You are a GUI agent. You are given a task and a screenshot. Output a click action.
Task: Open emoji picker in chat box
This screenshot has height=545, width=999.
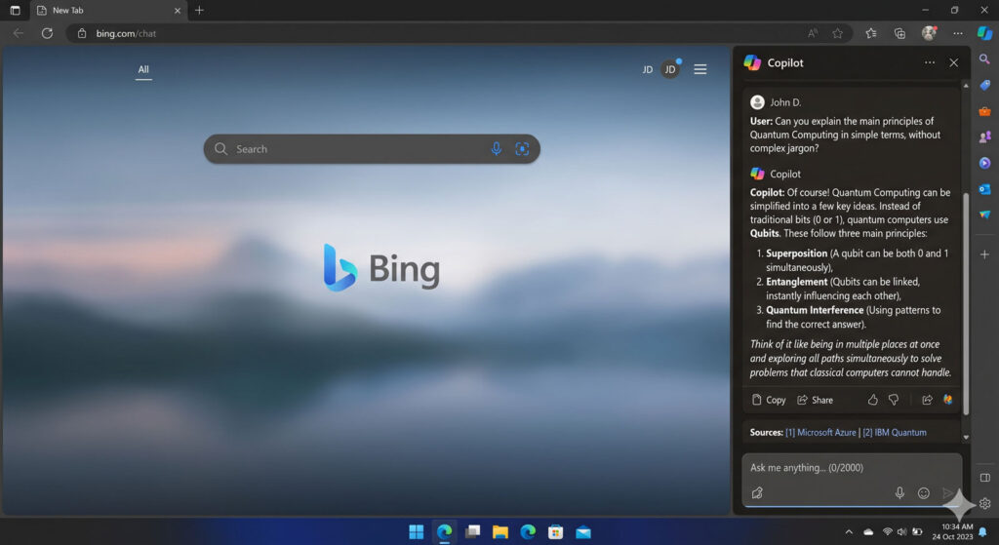pyautogui.click(x=923, y=492)
